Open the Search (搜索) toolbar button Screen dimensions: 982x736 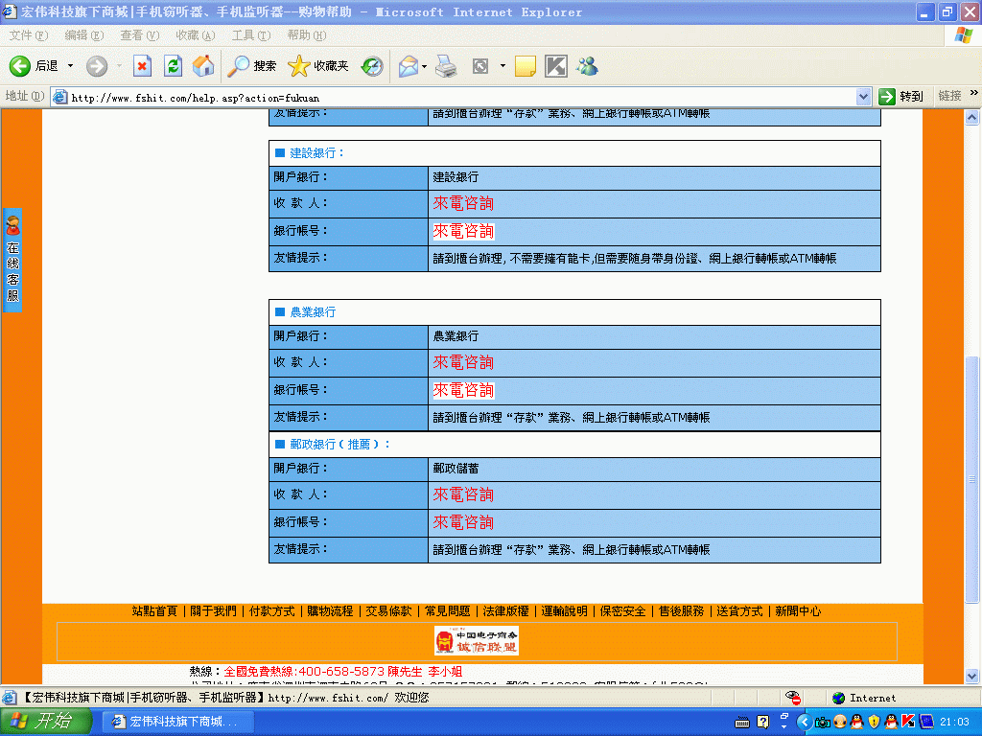(252, 66)
